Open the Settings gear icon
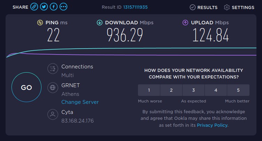Image resolution: width=262 pixels, height=141 pixels. point(227,7)
